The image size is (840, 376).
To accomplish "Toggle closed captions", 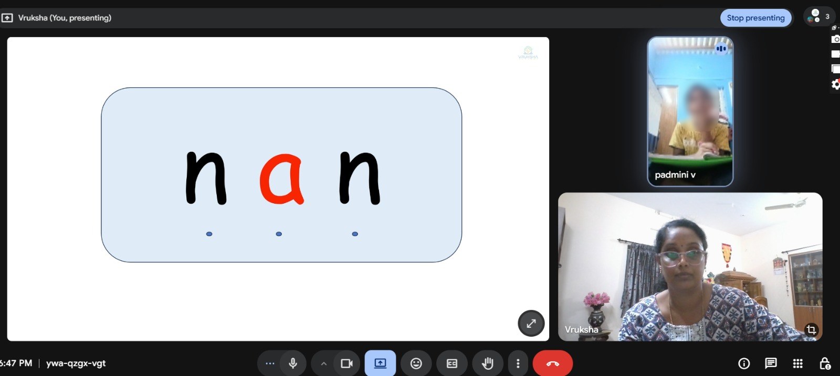I will point(452,363).
